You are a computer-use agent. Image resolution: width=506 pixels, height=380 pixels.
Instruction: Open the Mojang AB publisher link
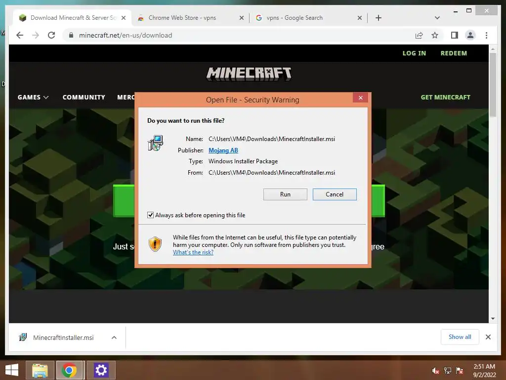223,150
